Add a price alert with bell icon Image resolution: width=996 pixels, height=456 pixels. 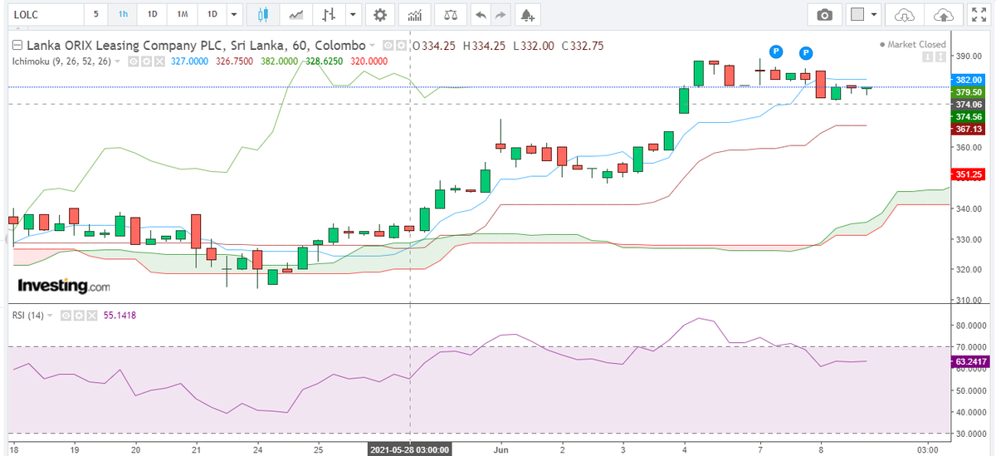tap(526, 15)
